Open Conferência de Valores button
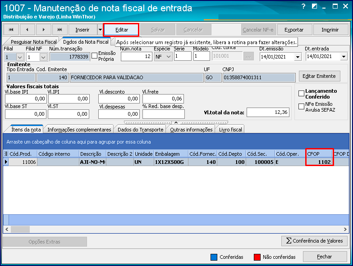353x266 pixels. pos(314,241)
